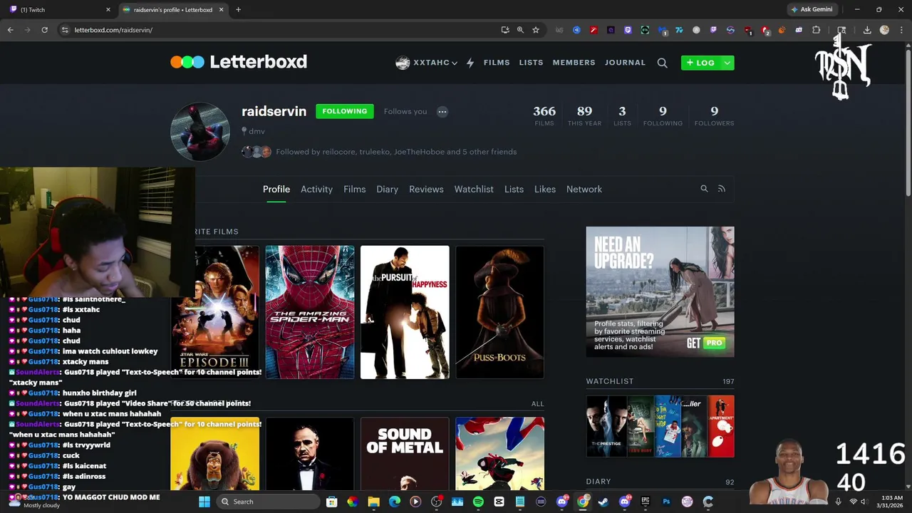The width and height of the screenshot is (912, 513).
Task: Switch to the Reviews tab
Action: pyautogui.click(x=426, y=189)
